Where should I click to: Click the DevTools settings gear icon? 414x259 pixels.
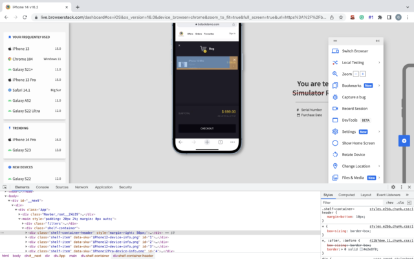[x=393, y=186]
